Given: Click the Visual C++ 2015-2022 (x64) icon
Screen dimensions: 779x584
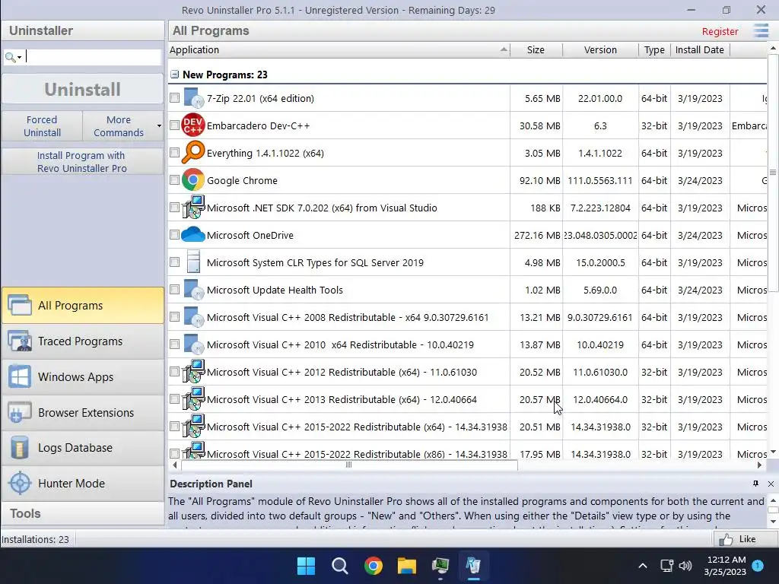Looking at the screenshot, I should point(192,426).
